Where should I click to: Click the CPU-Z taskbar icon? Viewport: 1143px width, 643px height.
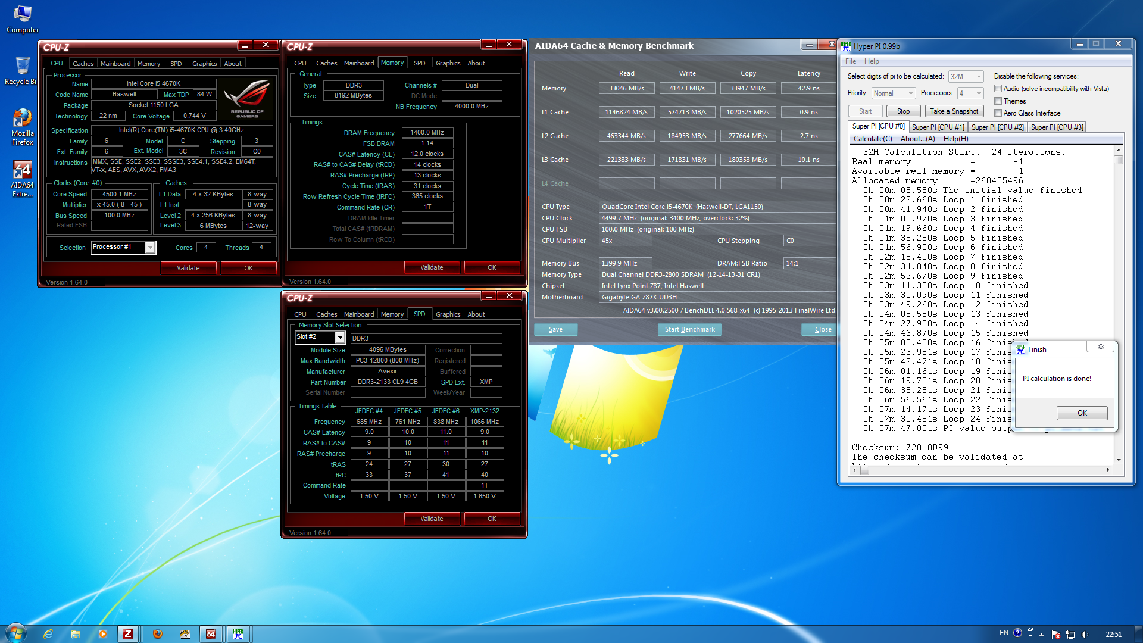pos(128,634)
